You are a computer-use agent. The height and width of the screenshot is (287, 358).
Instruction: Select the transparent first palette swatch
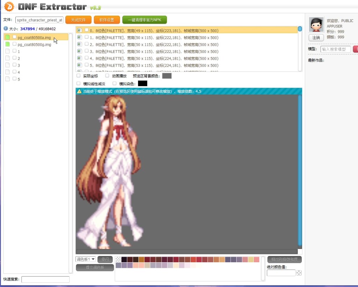[x=118, y=259]
